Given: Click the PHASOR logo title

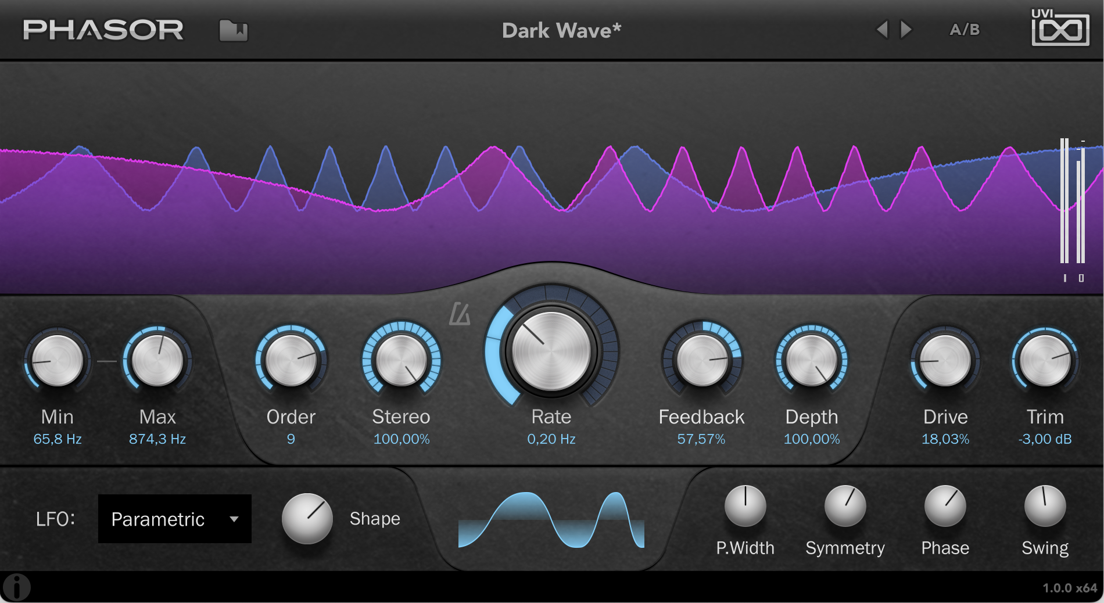Looking at the screenshot, I should (103, 30).
